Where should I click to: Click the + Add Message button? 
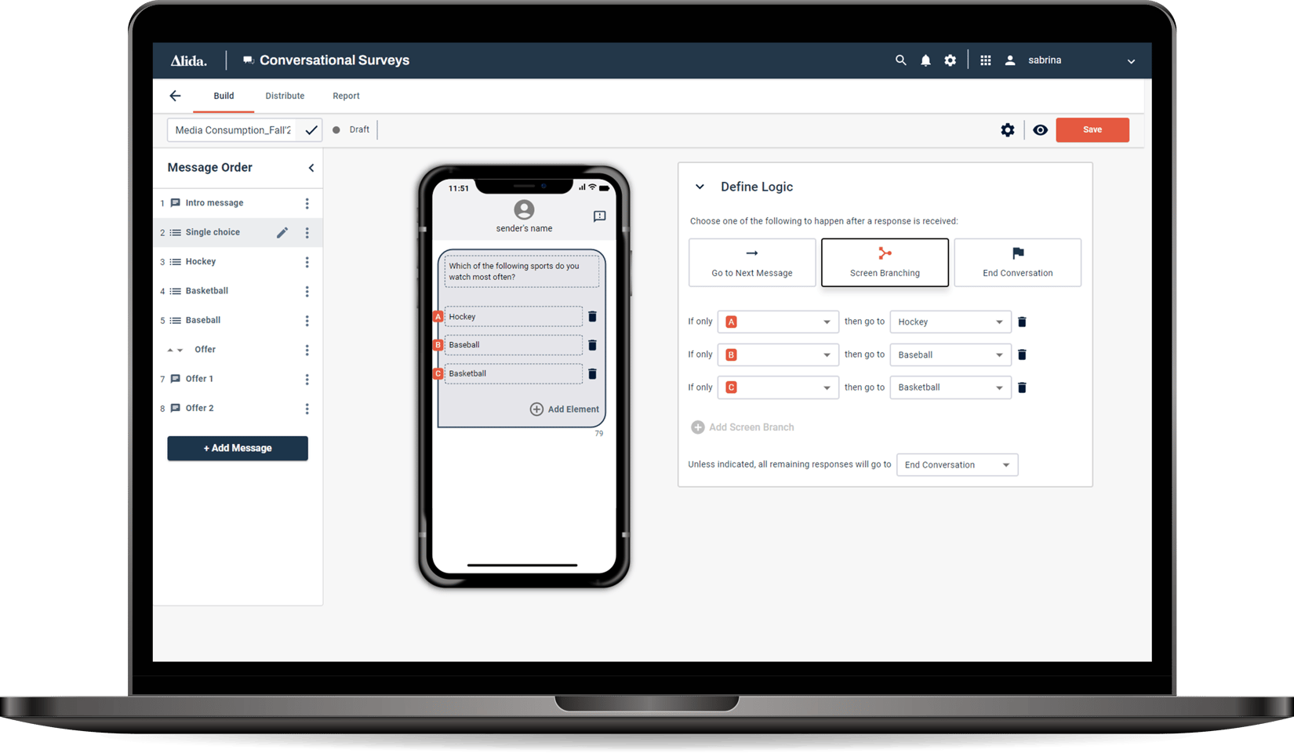[237, 448]
